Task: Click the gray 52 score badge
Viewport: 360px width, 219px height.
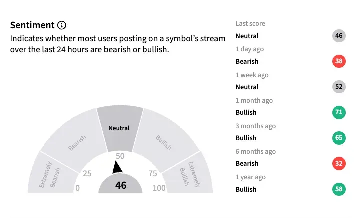Action: [339, 87]
